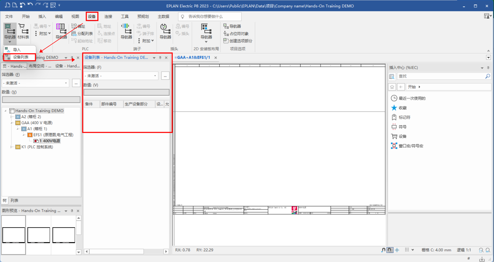Select the 设备列表 dropdown menu entry

(x=20, y=57)
